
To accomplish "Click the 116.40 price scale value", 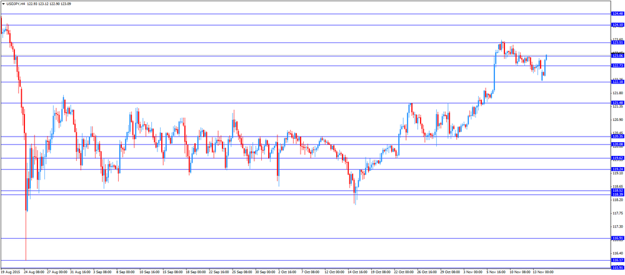I will pyautogui.click(x=617, y=253).
